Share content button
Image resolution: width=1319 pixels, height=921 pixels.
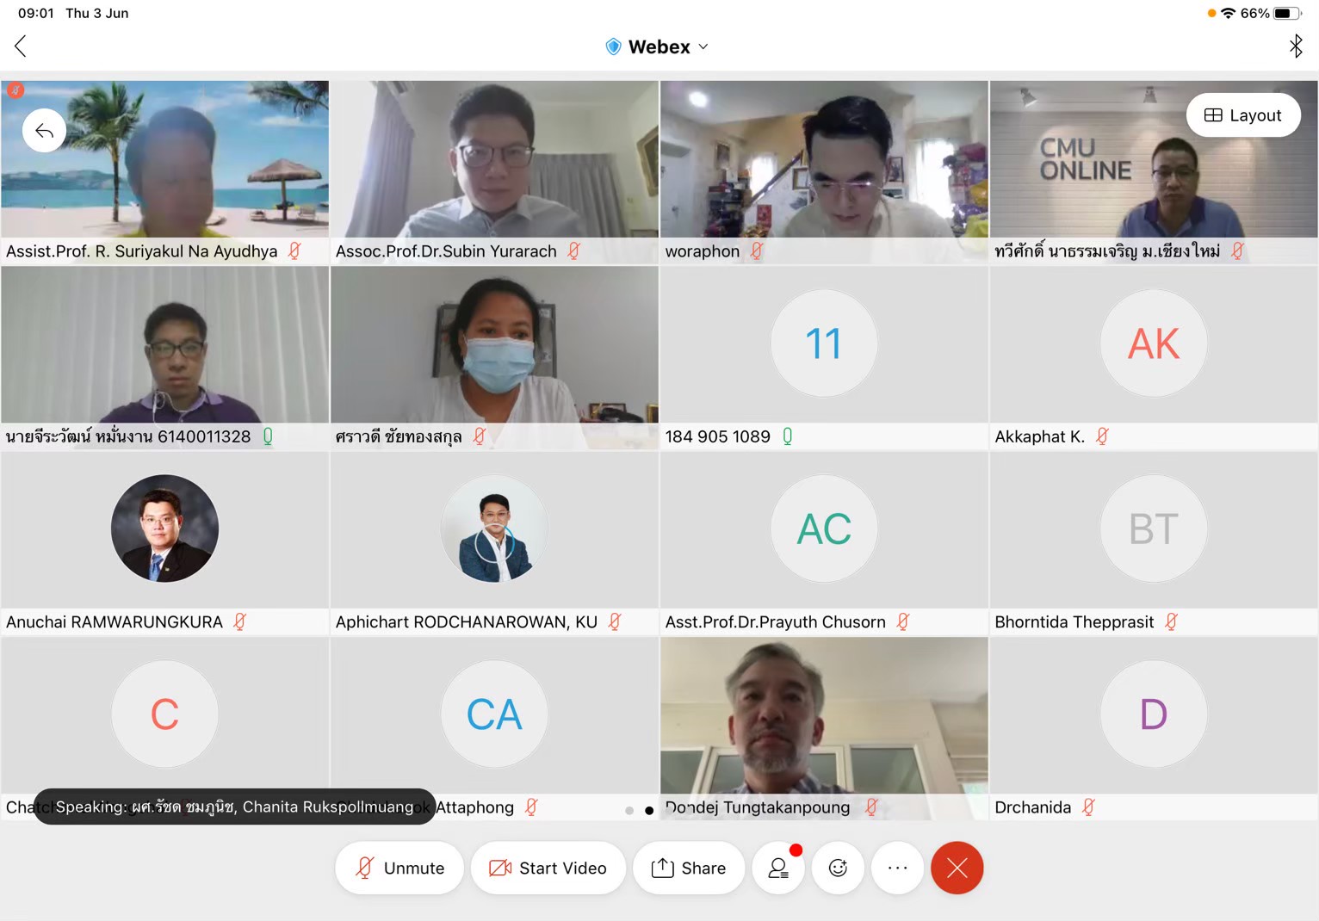(x=689, y=868)
